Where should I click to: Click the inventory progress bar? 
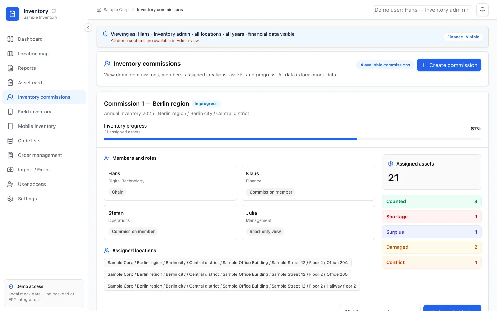[293, 139]
